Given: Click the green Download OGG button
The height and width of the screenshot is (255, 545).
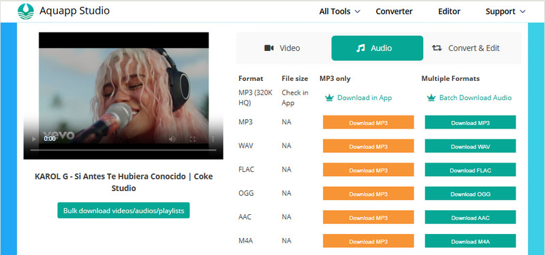Looking at the screenshot, I should tap(470, 194).
